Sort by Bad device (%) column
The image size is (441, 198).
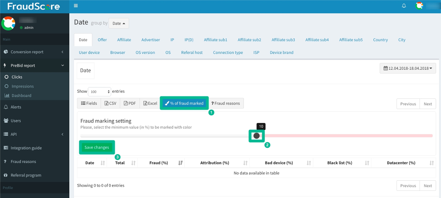281,163
